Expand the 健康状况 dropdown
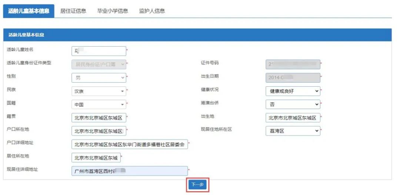 pyautogui.click(x=293, y=91)
